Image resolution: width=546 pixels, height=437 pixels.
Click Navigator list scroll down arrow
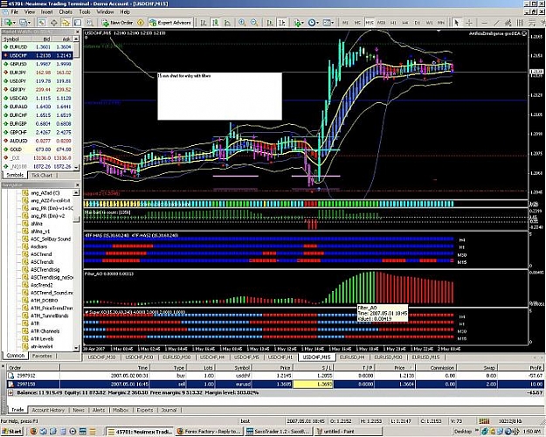76,348
